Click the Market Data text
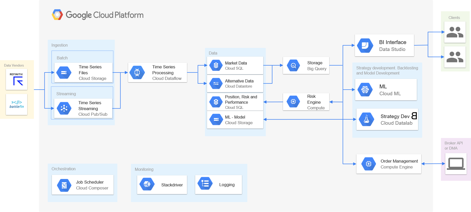 click(x=236, y=63)
